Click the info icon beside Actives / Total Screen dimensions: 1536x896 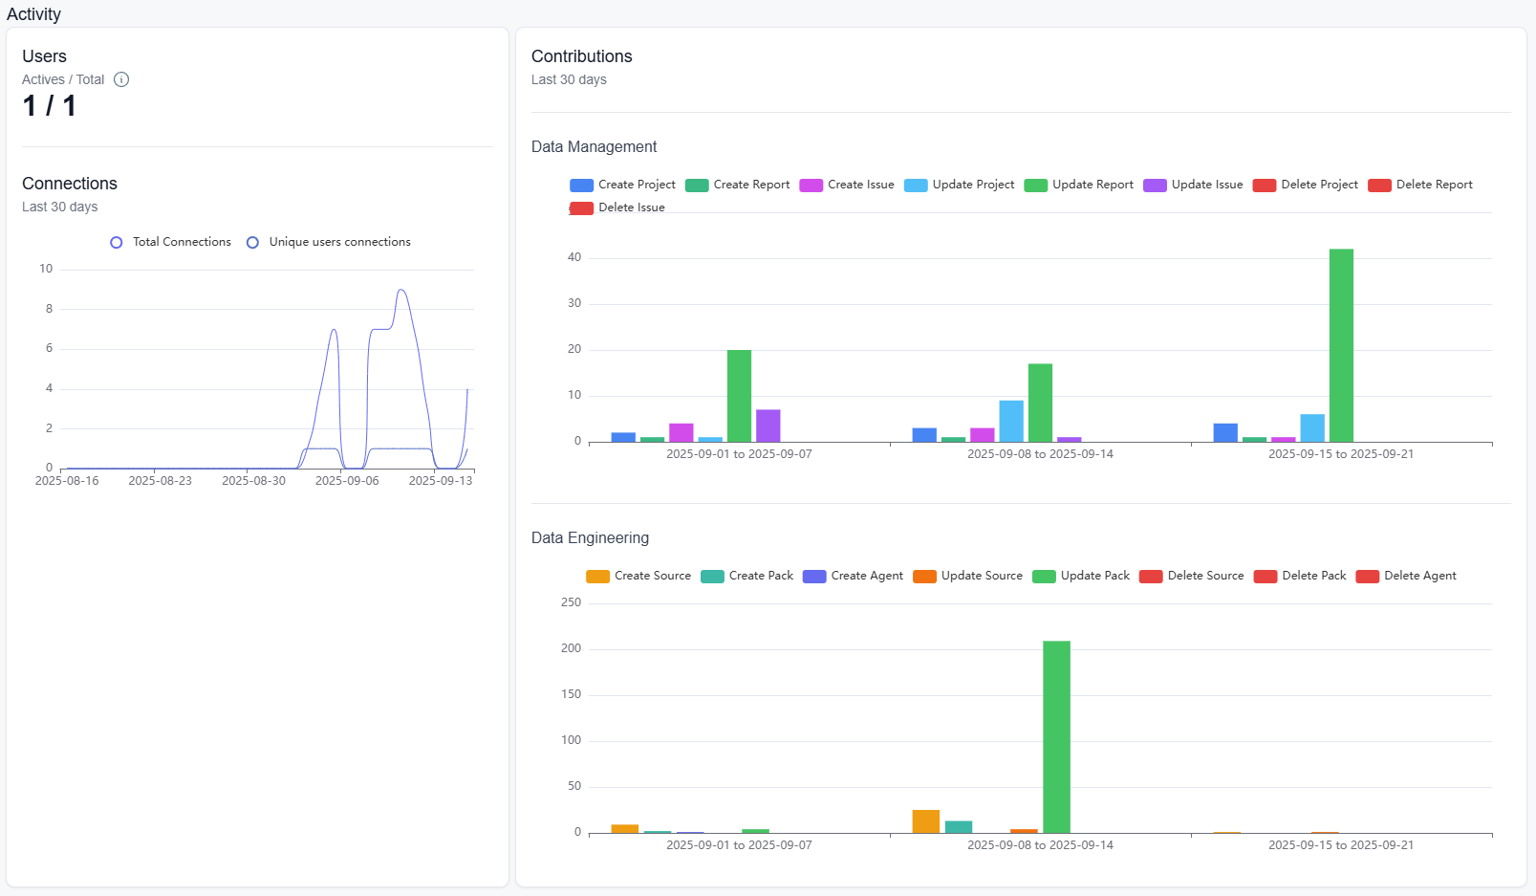[x=121, y=79]
